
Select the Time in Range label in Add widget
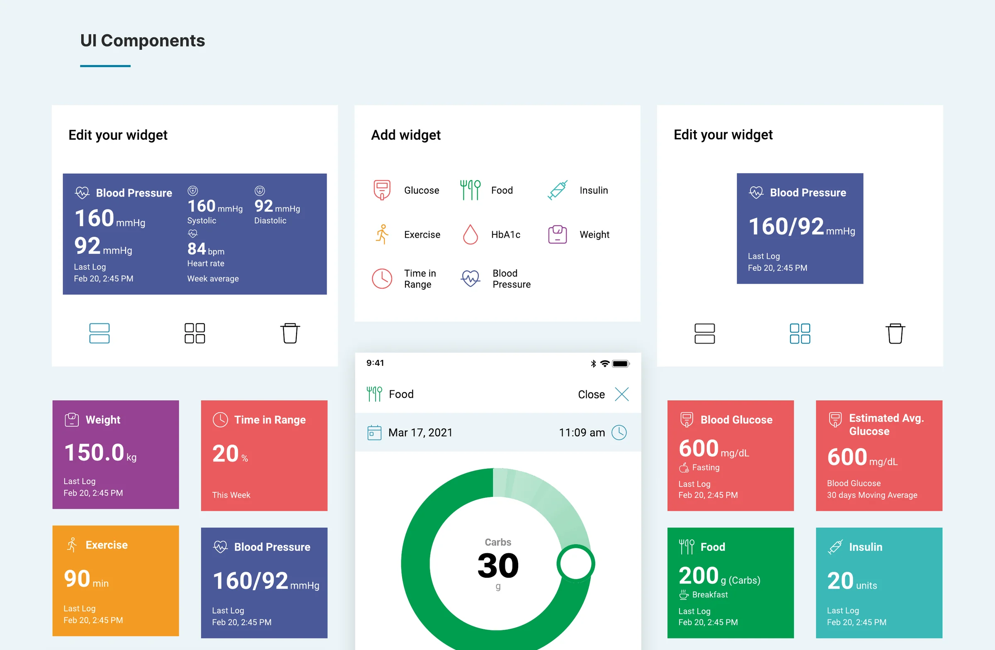[x=420, y=279]
